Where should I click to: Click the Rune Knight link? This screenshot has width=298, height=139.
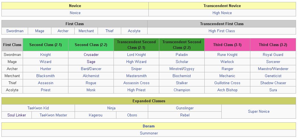(x=227, y=55)
